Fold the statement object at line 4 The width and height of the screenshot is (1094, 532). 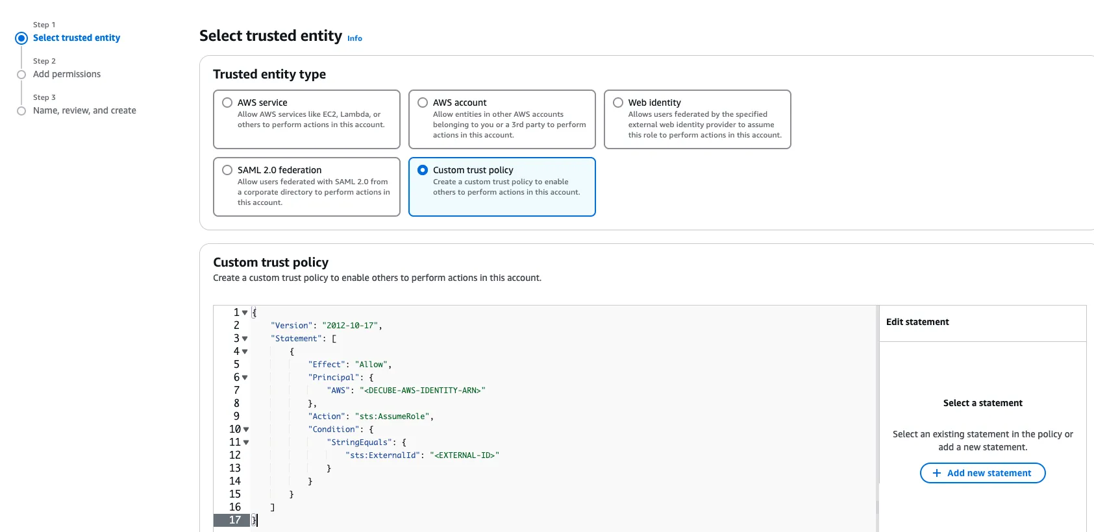(x=245, y=352)
